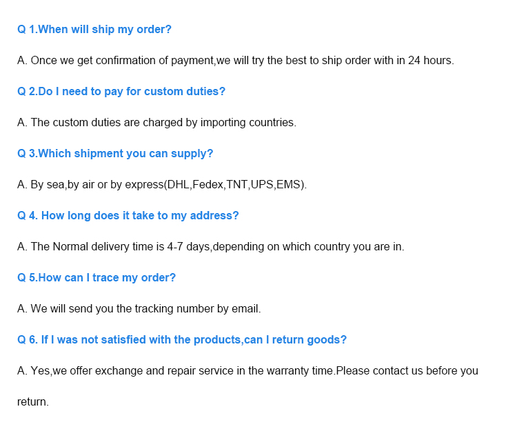Click the word "Fedex" in express list
This screenshot has height=429, width=517.
click(x=207, y=185)
